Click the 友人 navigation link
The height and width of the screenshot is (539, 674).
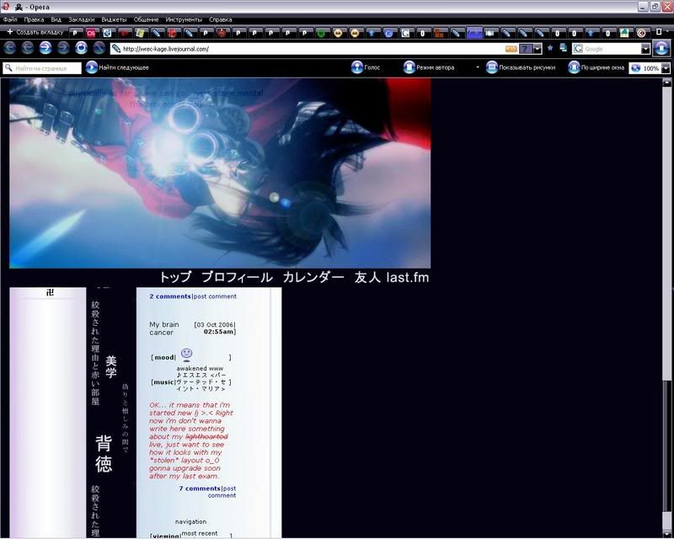point(367,277)
